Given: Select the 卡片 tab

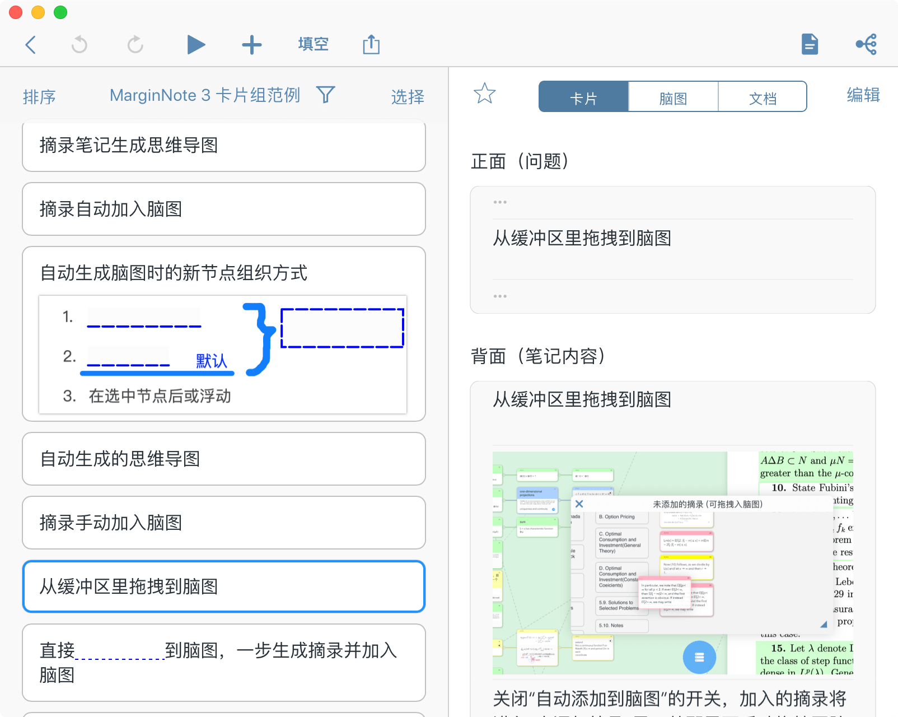Looking at the screenshot, I should 583,97.
